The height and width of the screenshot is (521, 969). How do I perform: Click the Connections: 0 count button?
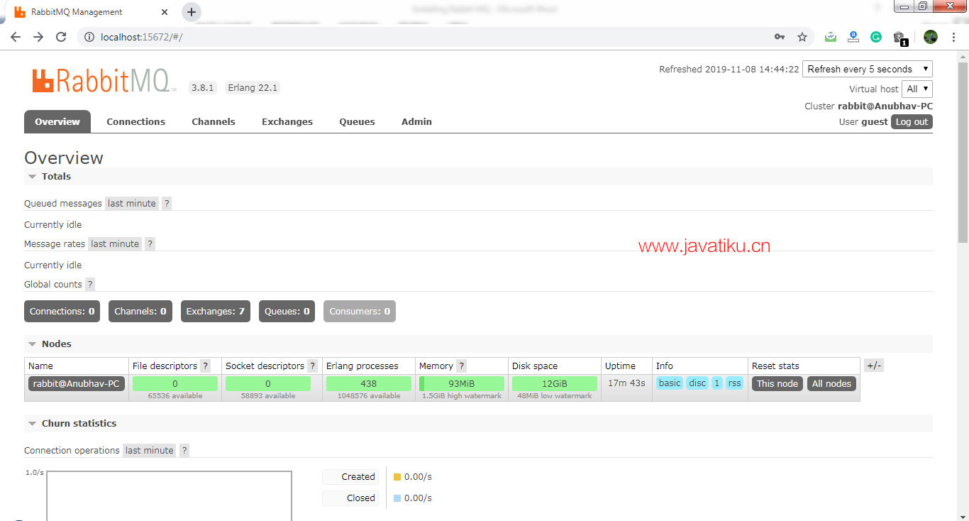pyautogui.click(x=62, y=311)
